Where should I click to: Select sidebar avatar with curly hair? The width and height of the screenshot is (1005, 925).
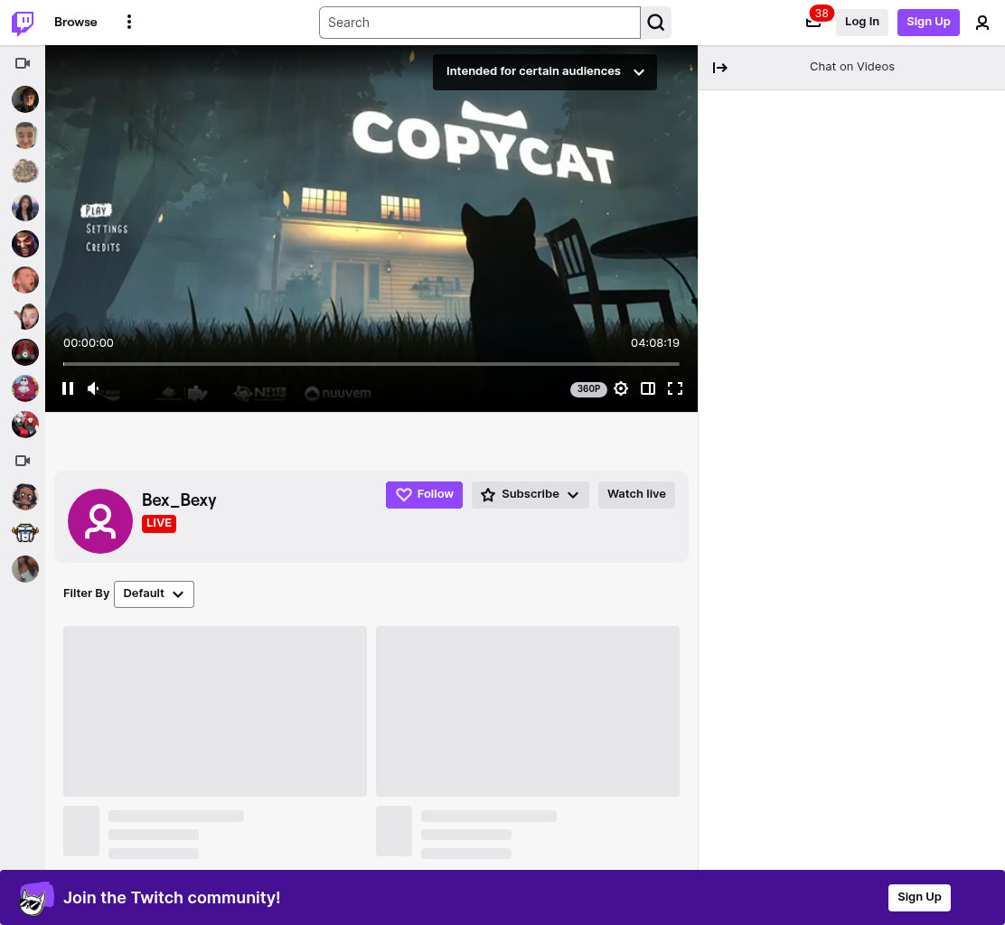[x=25, y=497]
